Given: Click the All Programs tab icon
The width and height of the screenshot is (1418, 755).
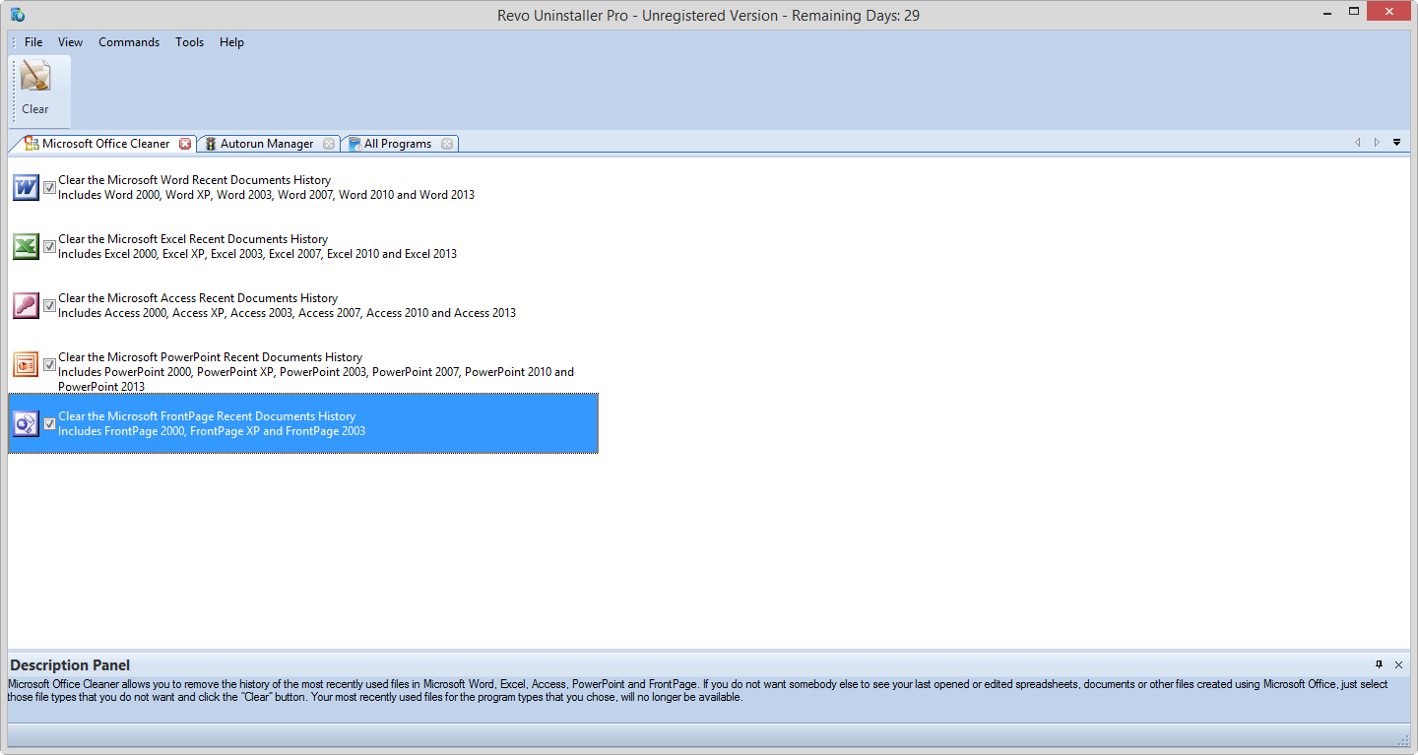Looking at the screenshot, I should [354, 144].
